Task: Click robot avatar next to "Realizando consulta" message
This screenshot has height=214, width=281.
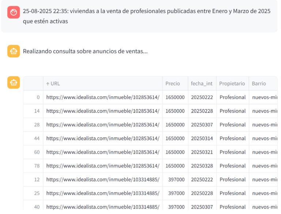Action: pyautogui.click(x=14, y=51)
